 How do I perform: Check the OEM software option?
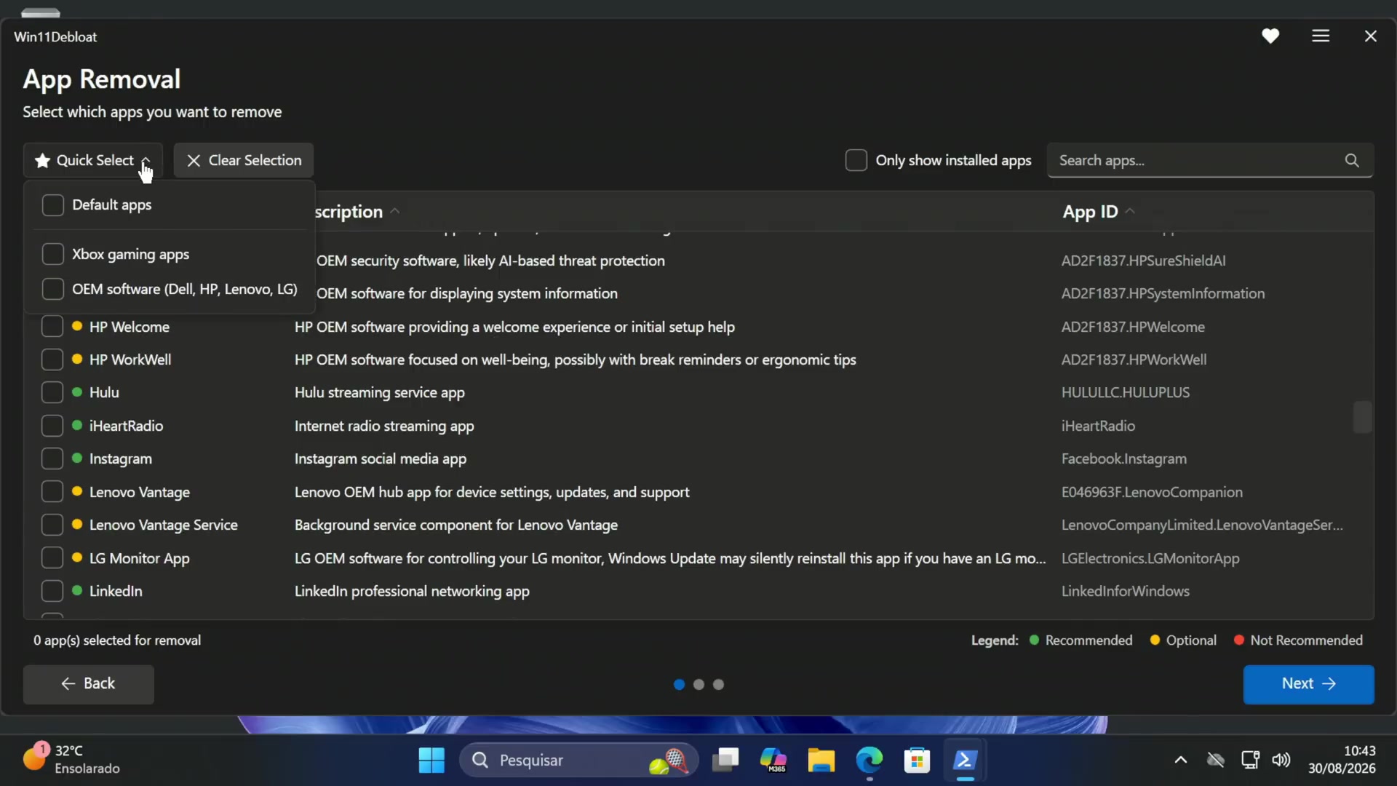tap(53, 289)
